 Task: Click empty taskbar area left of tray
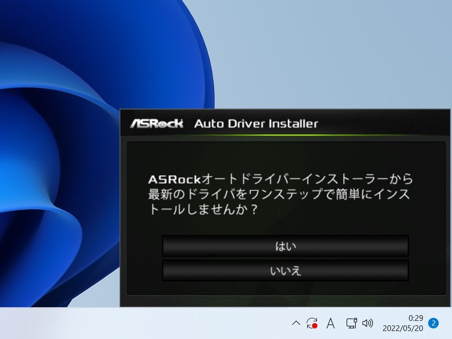point(132,324)
